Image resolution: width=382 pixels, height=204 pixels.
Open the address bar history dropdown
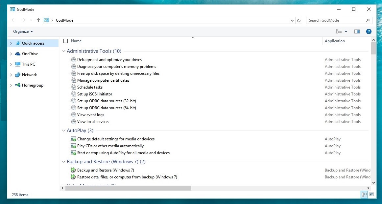(x=292, y=20)
